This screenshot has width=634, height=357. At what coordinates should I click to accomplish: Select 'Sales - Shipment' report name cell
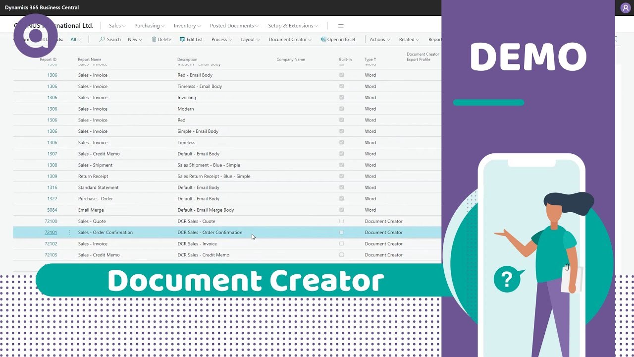(x=95, y=165)
